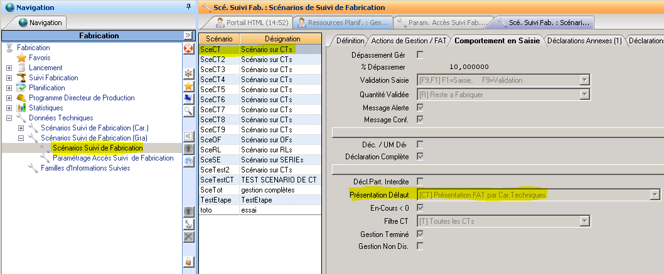Screen dimensions: 664x274
Task: Click the % Dépassement value field
Action: tap(469, 67)
